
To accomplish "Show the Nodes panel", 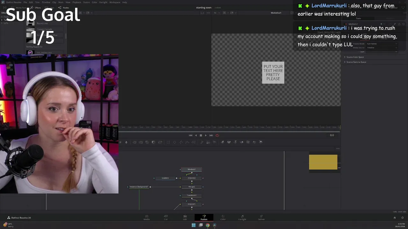I will click(64, 8).
